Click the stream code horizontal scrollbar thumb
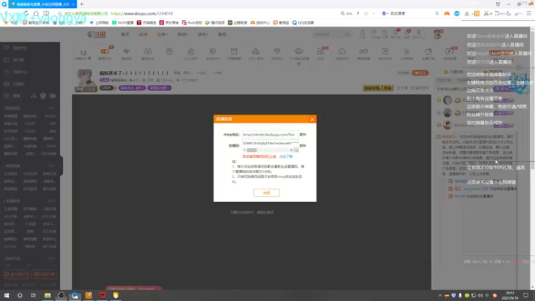Screen dimensions: 535x301 tap(251, 150)
